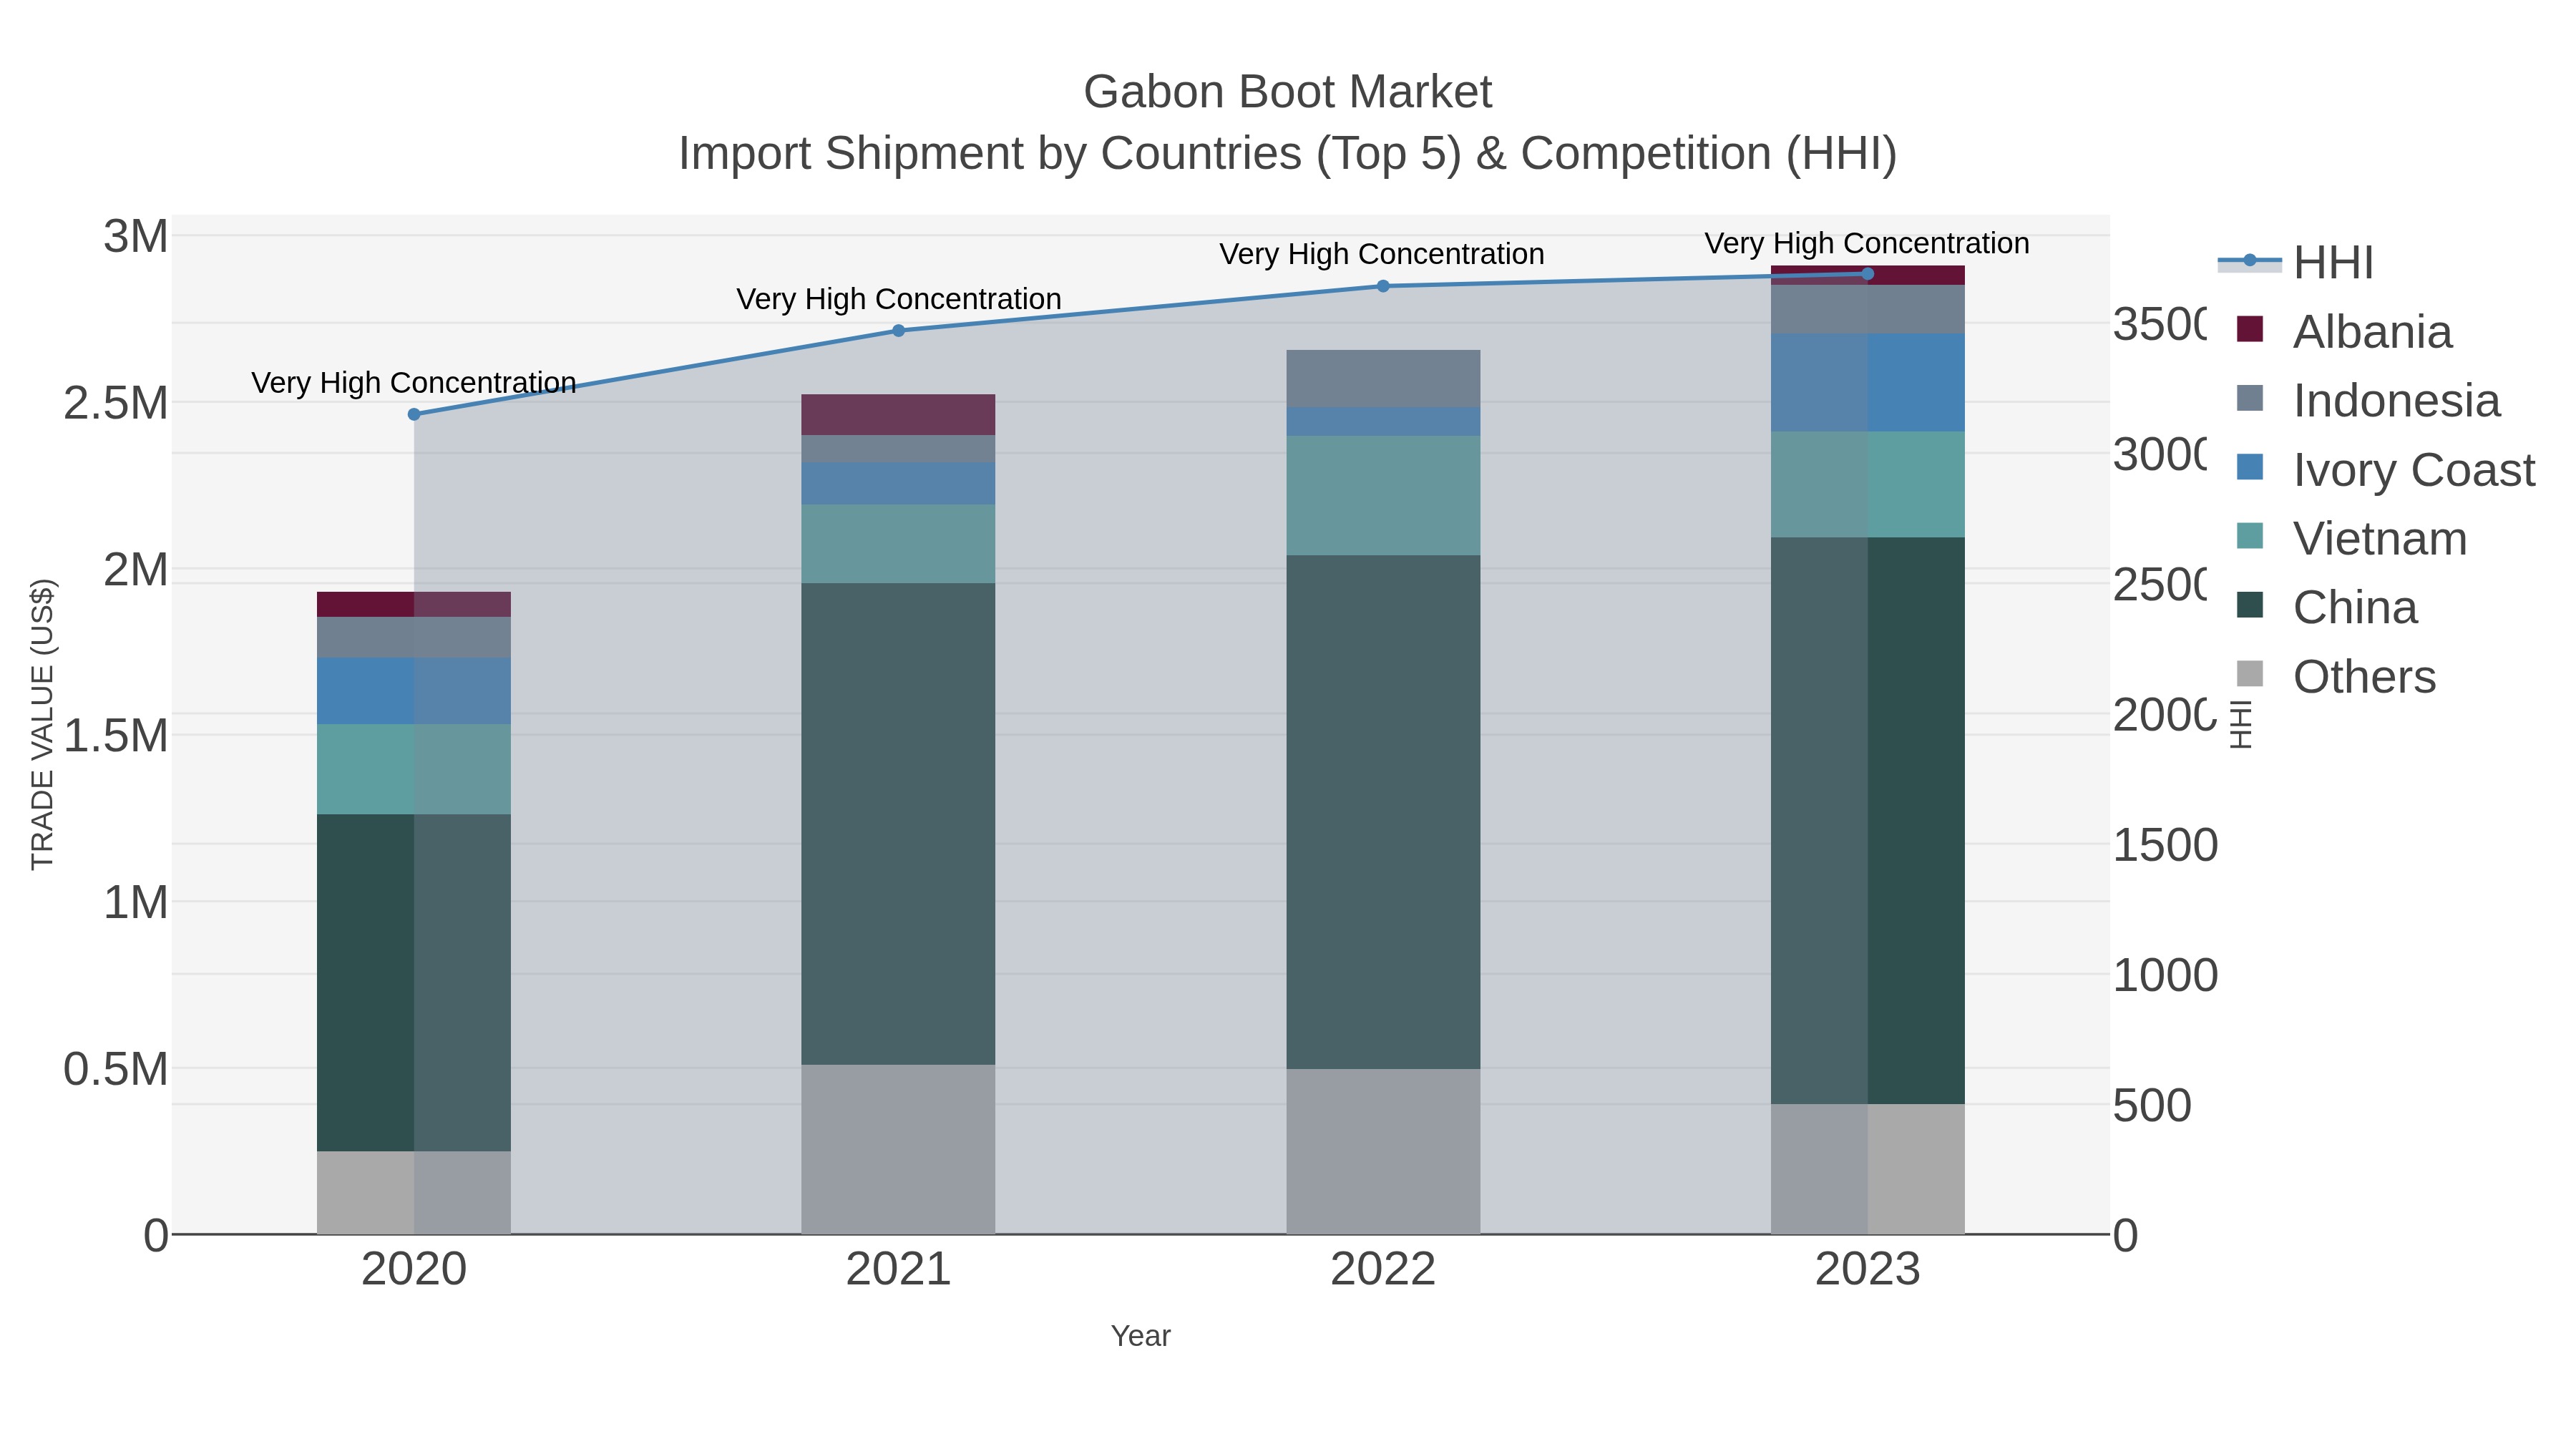Toggle the HHI line legend entry
The height and width of the screenshot is (1449, 2576).
click(2295, 262)
